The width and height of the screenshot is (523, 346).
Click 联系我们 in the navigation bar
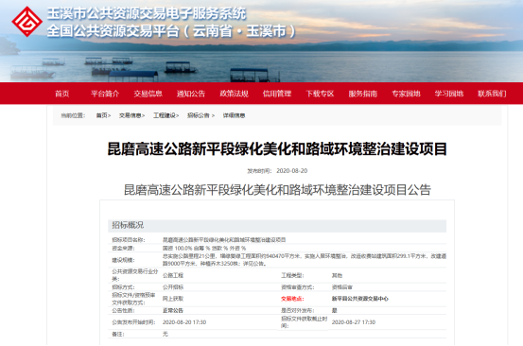click(x=492, y=94)
